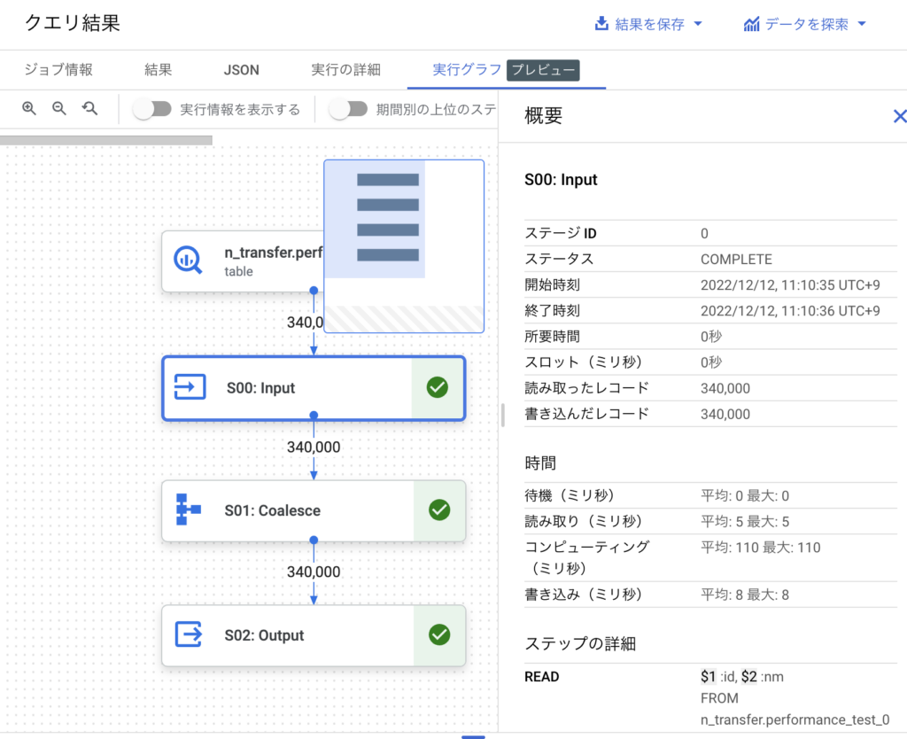This screenshot has height=739, width=907.
Task: Click the S00 Input stage icon
Action: [190, 387]
